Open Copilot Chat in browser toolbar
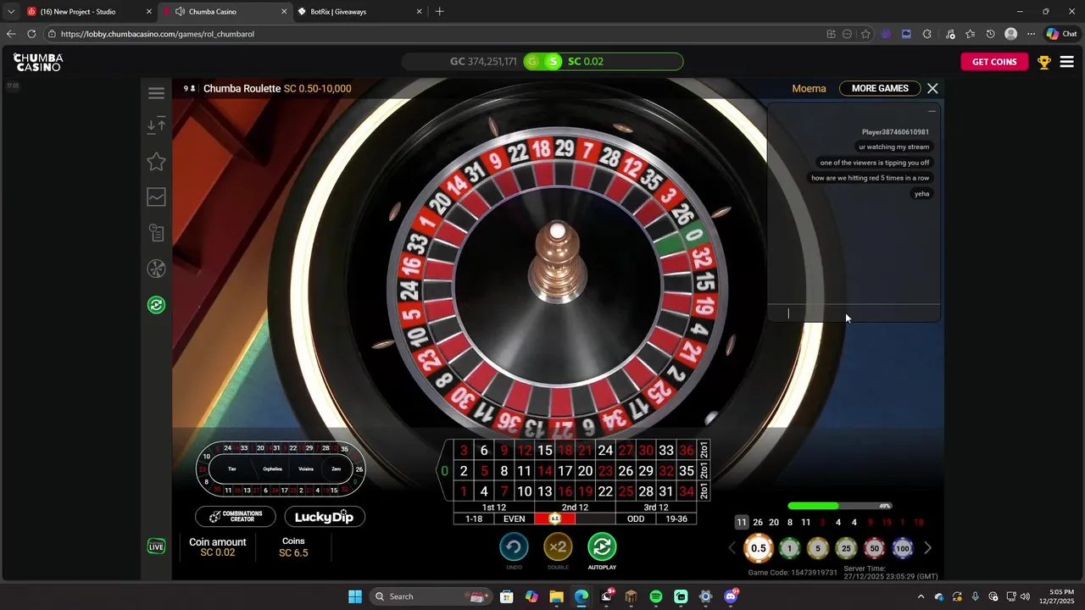The height and width of the screenshot is (610, 1085). (x=1060, y=34)
